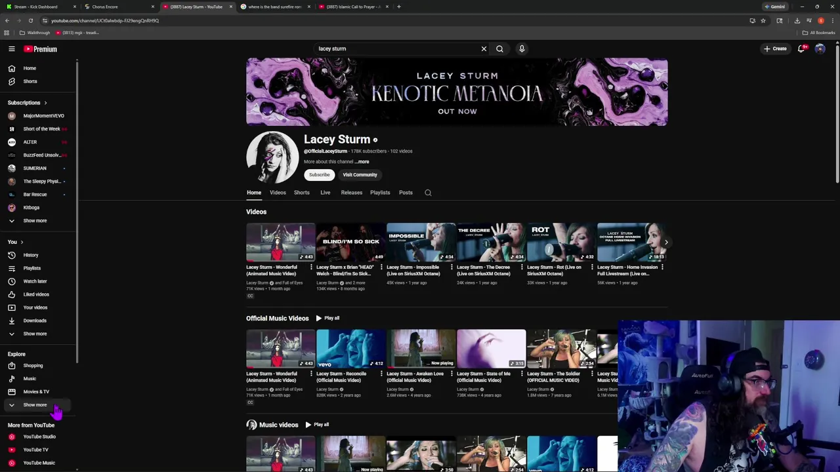The image size is (840, 472).
Task: Open options menu for Wonderful video in Videos
Action: tap(311, 267)
